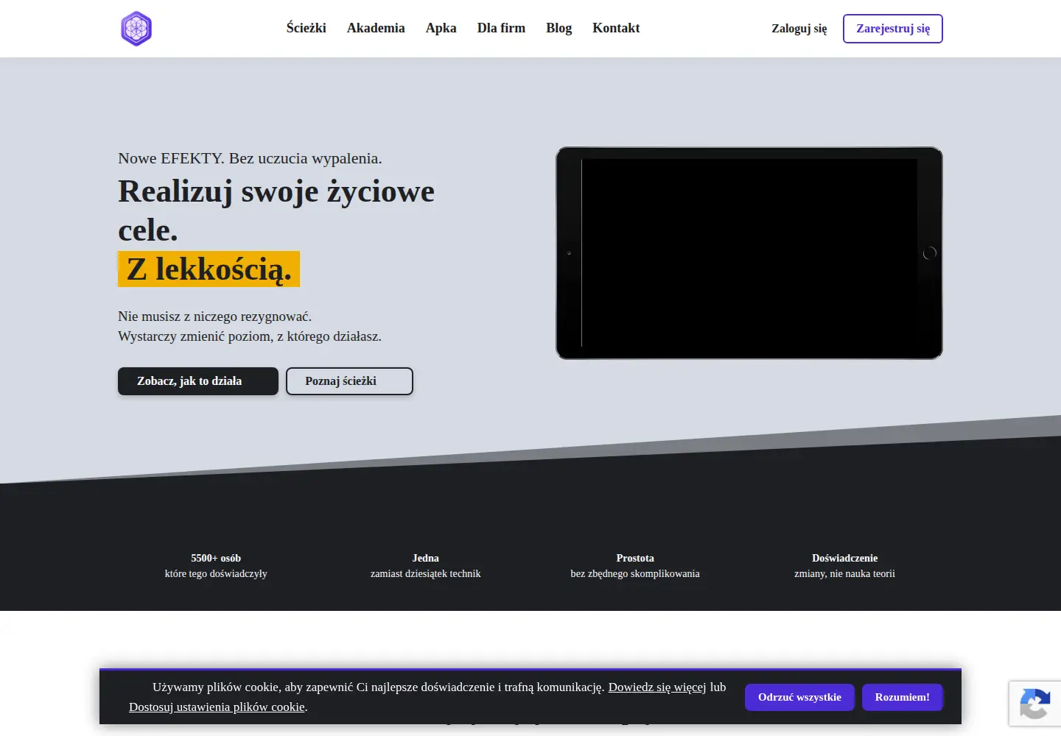Image resolution: width=1061 pixels, height=736 pixels.
Task: Click the text 'zamiast dziesiątek technik'
Action: 426,573
